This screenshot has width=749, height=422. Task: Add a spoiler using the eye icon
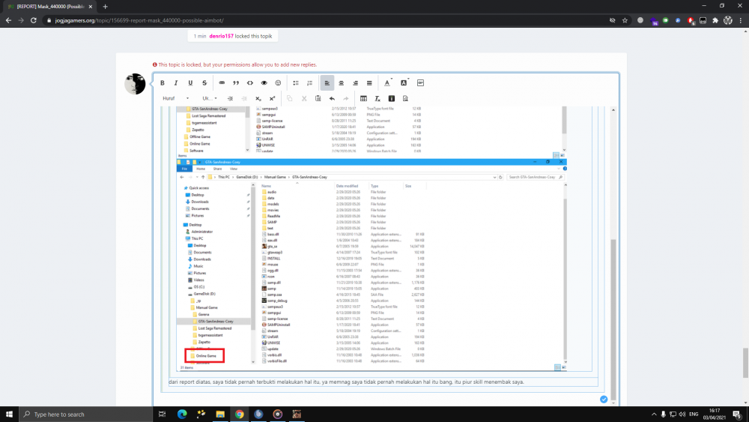[x=264, y=83]
